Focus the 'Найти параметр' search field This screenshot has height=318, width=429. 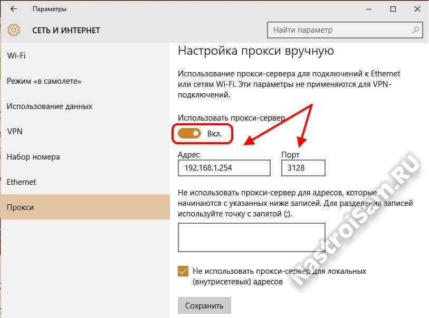click(345, 30)
